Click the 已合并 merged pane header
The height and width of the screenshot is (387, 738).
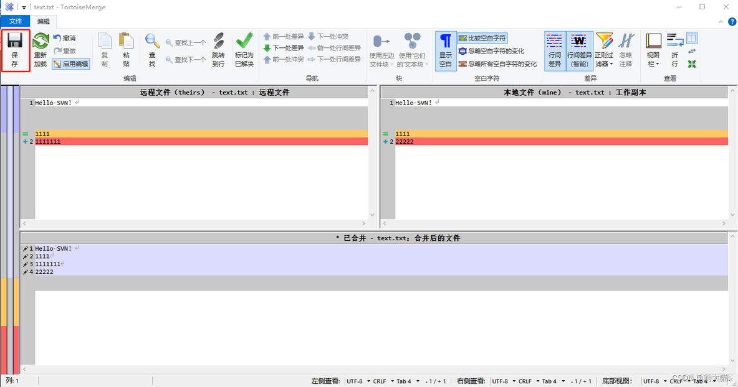coord(374,238)
